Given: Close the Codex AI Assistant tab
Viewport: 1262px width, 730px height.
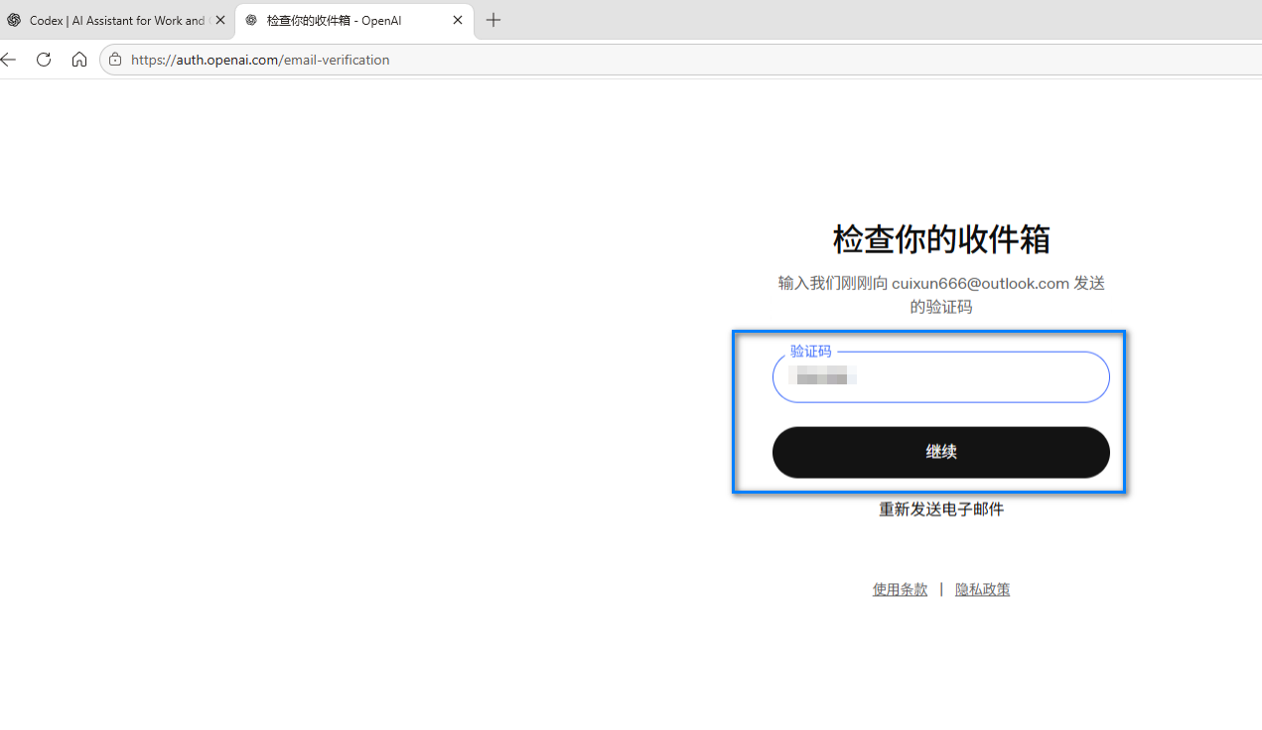Looking at the screenshot, I should point(220,20).
